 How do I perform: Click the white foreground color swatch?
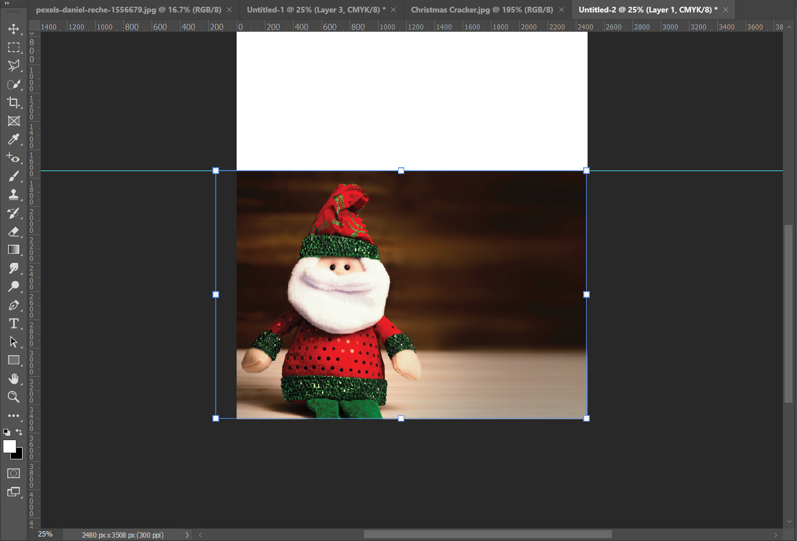click(8, 446)
